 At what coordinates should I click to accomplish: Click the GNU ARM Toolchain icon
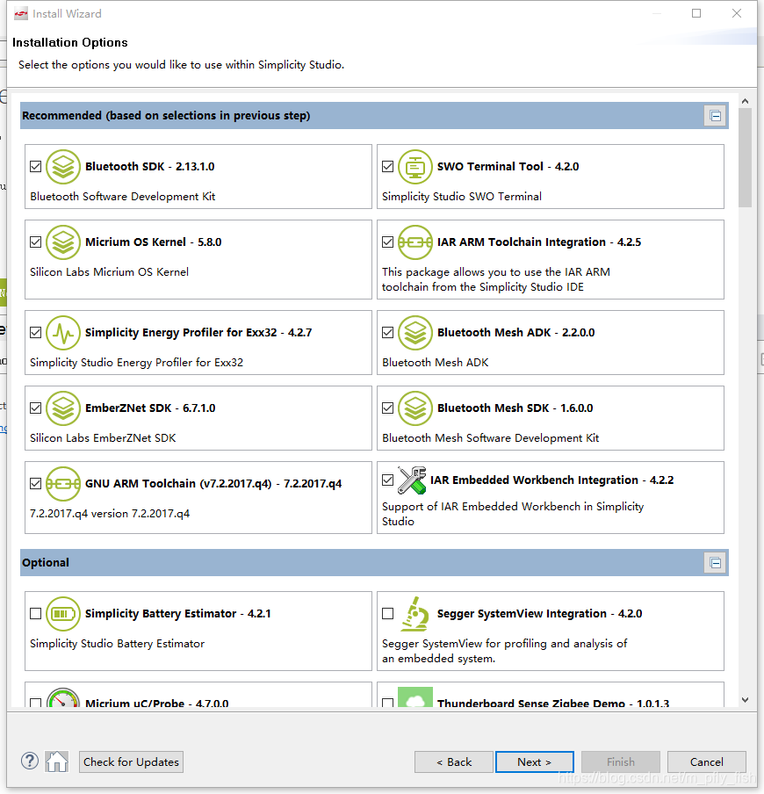tap(63, 484)
